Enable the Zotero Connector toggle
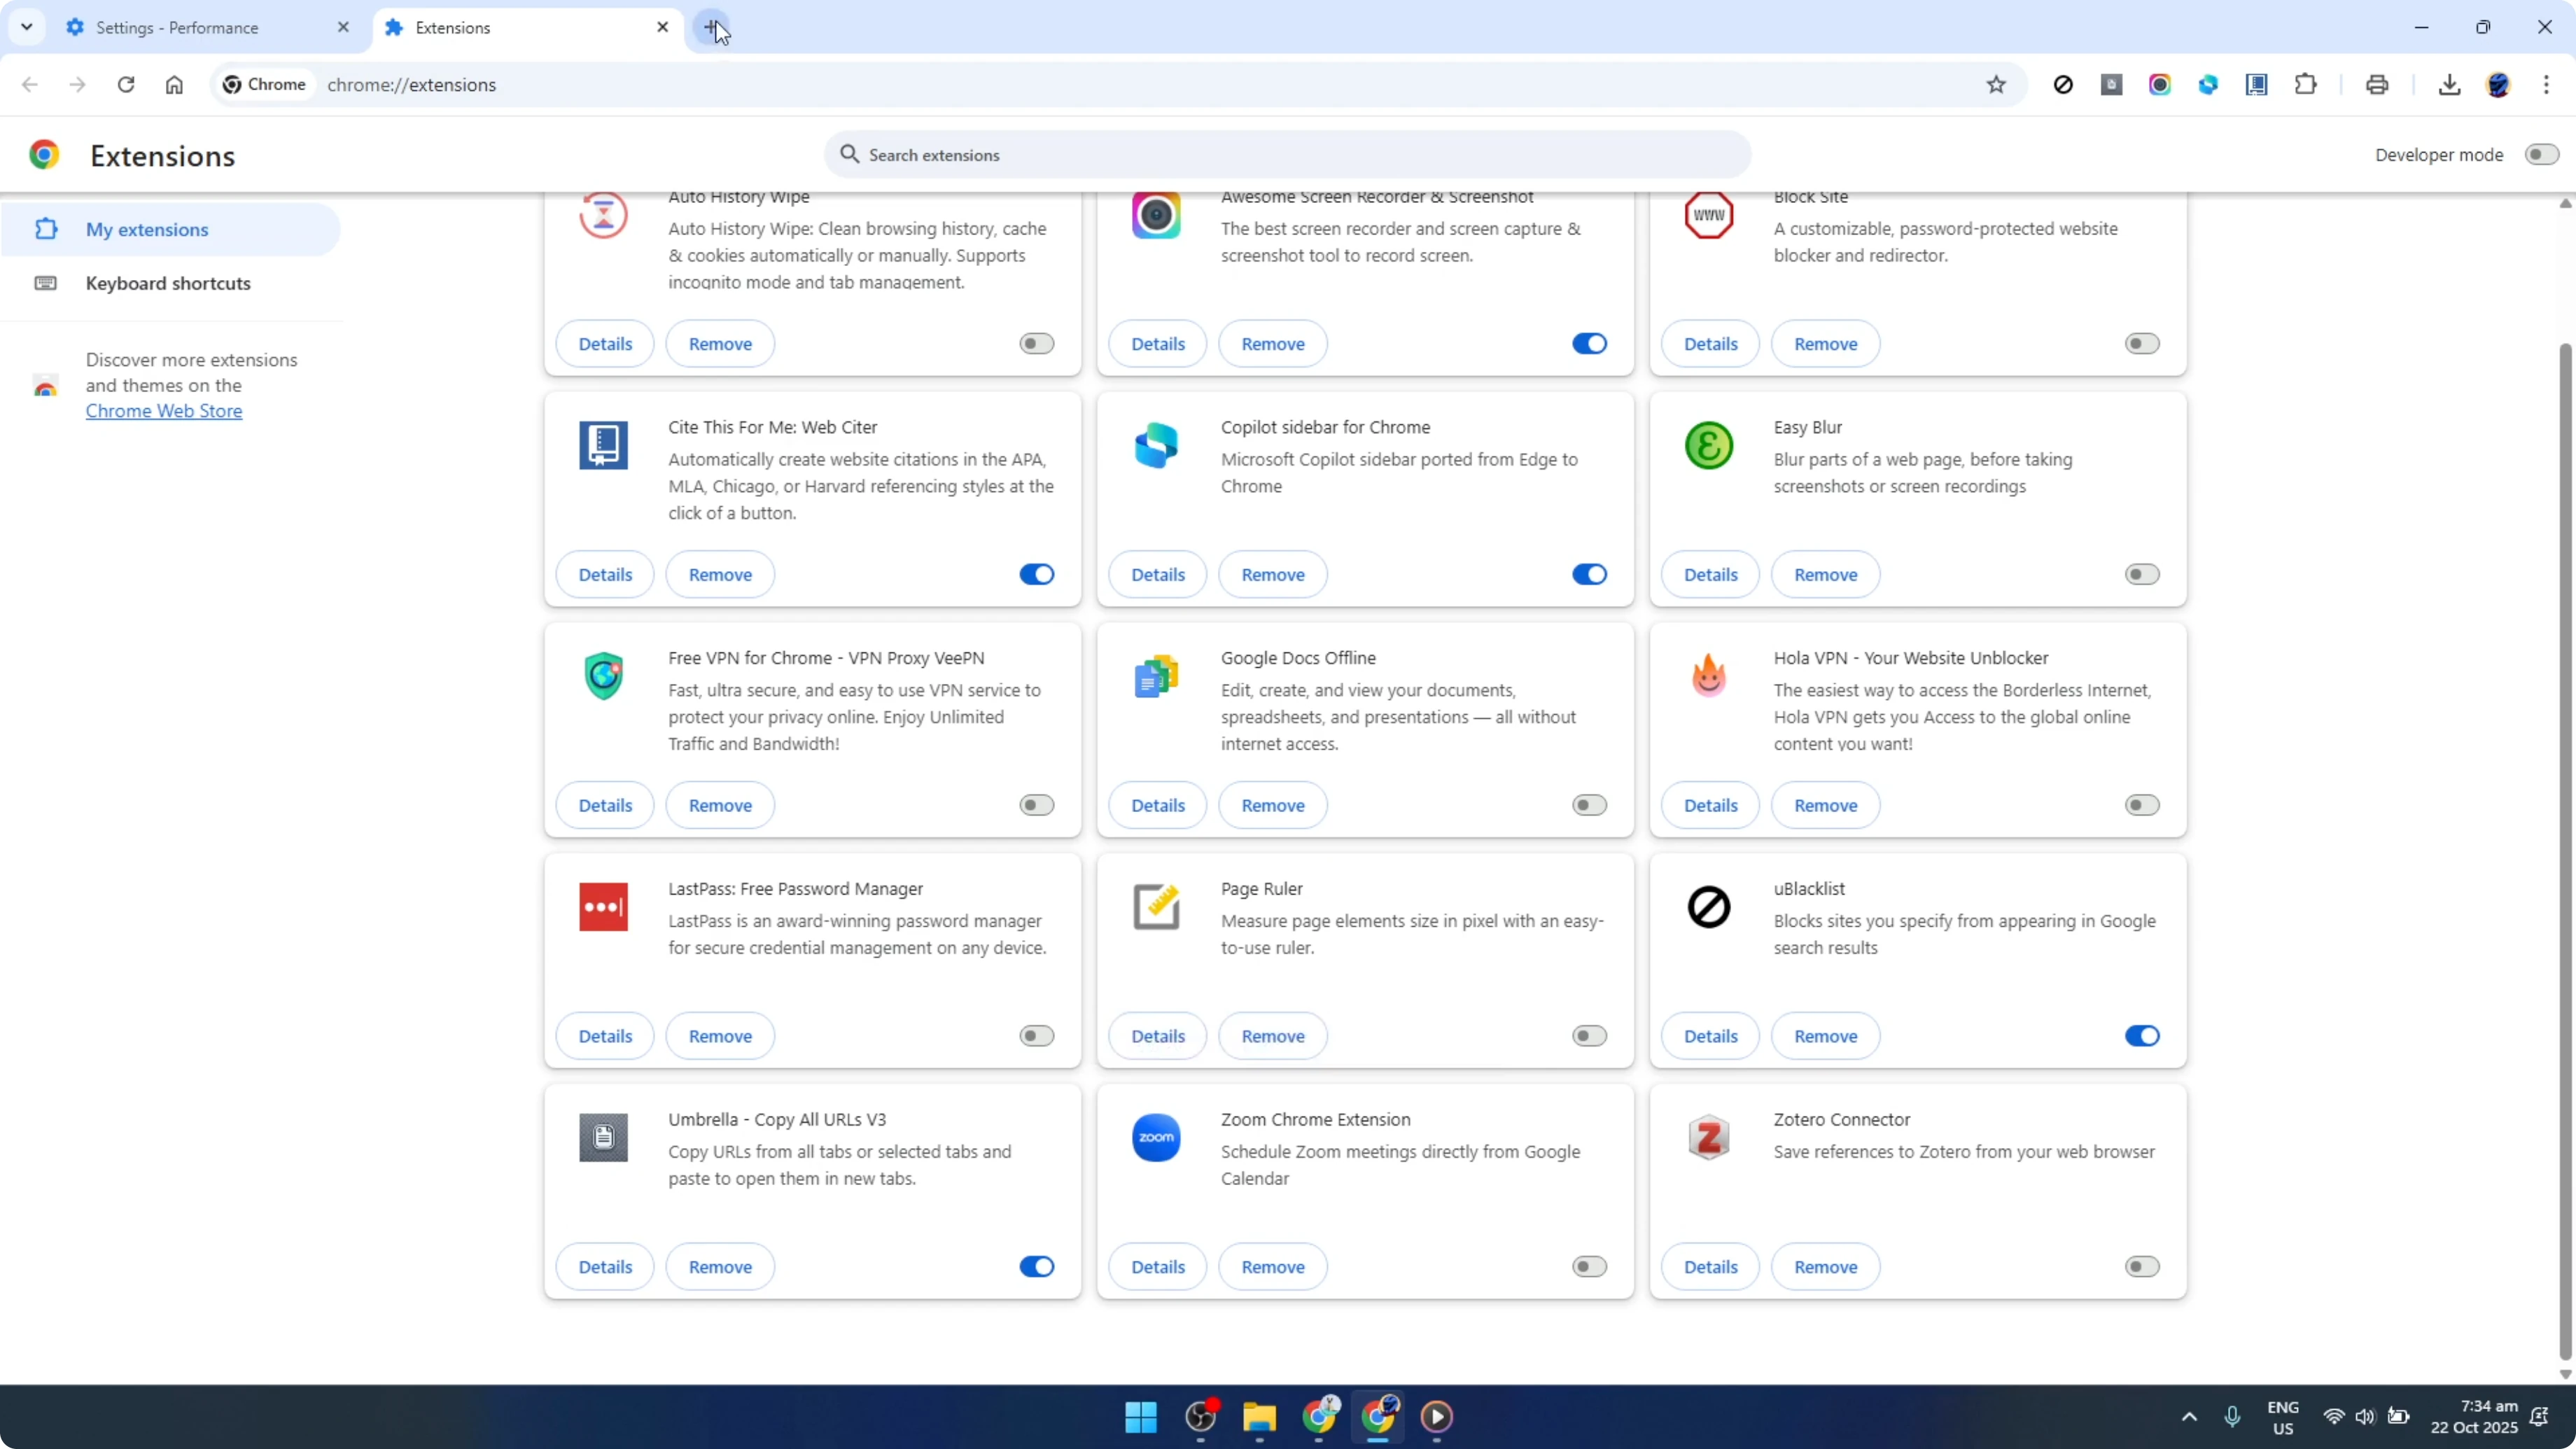This screenshot has height=1449, width=2576. [x=2142, y=1268]
